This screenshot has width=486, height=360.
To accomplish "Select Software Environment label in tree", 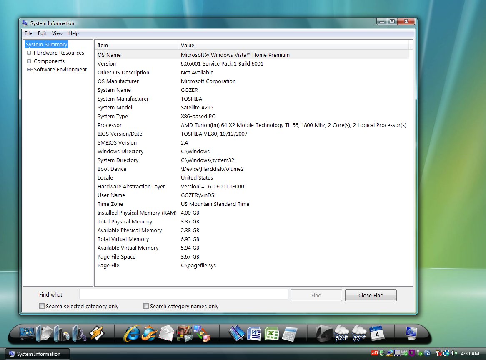I will point(60,70).
